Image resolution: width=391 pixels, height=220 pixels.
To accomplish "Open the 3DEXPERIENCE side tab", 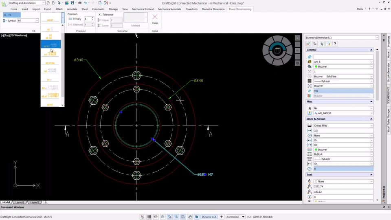I will click(x=389, y=95).
